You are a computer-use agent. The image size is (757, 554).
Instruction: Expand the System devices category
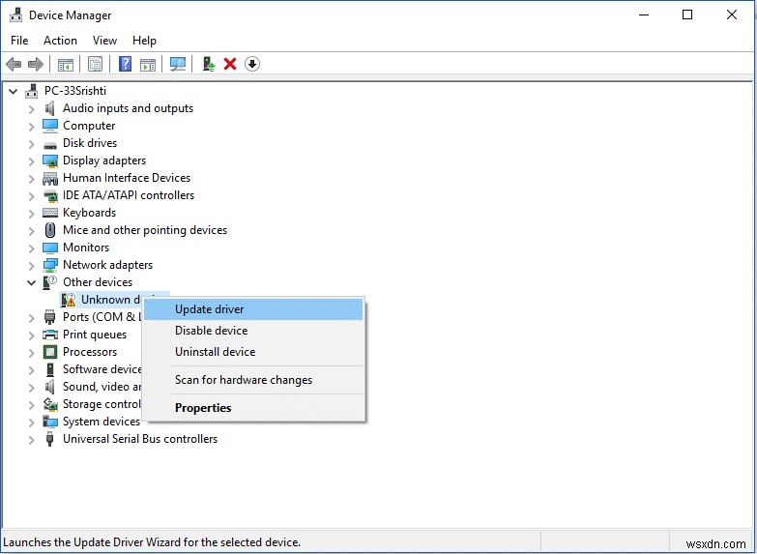(x=31, y=423)
